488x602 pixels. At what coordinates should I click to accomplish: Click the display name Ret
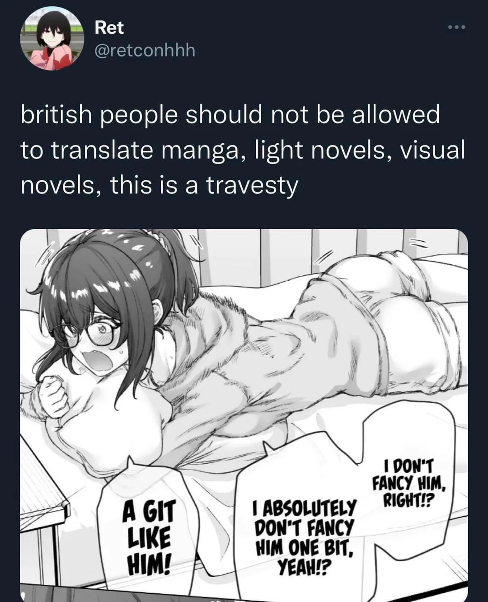(x=109, y=28)
